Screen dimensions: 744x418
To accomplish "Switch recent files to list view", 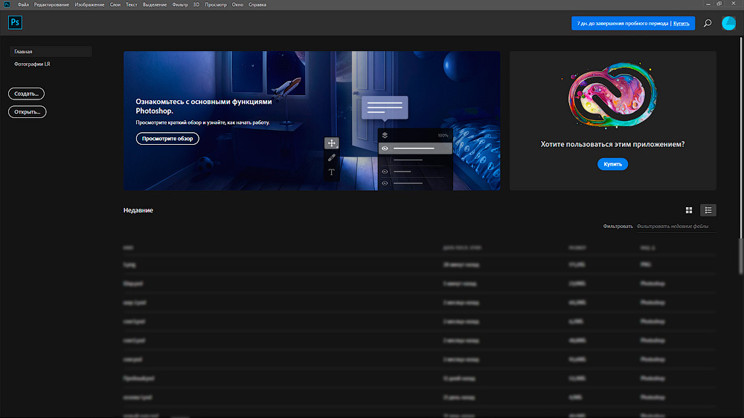I will pyautogui.click(x=708, y=210).
